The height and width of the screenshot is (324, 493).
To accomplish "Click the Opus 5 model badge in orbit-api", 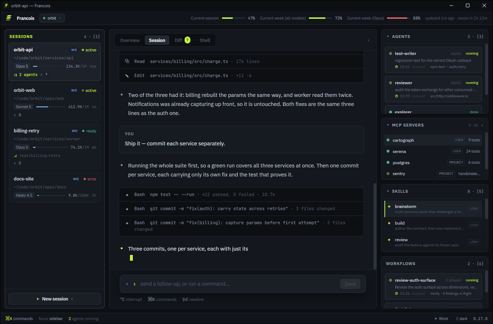I will point(22,66).
